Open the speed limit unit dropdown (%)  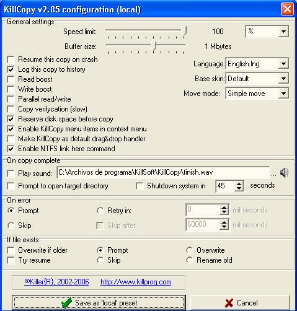pyautogui.click(x=283, y=32)
